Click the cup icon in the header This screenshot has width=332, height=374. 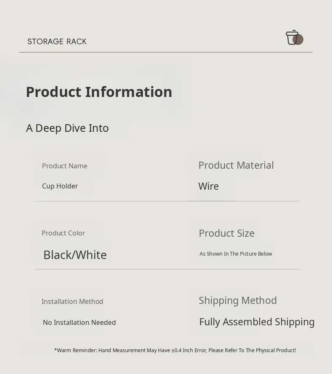293,38
